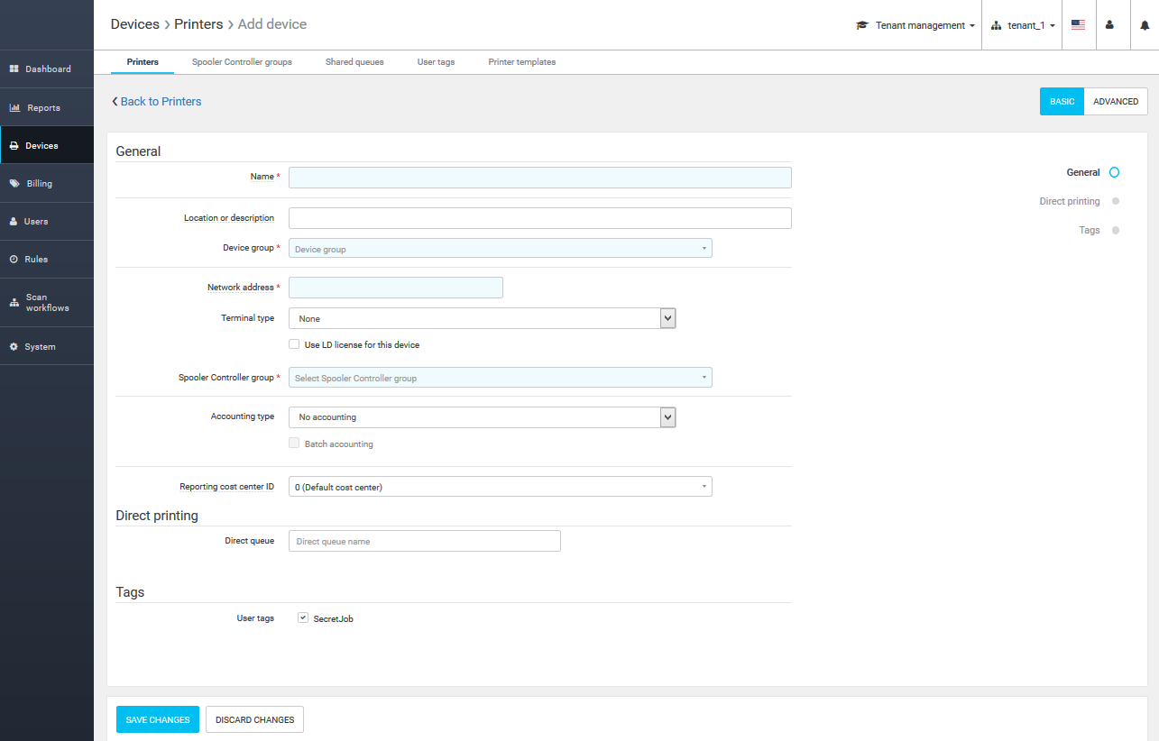
Task: Click the Rules clock icon
Action: [14, 260]
